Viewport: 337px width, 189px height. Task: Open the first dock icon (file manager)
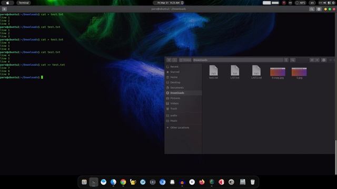(84, 182)
